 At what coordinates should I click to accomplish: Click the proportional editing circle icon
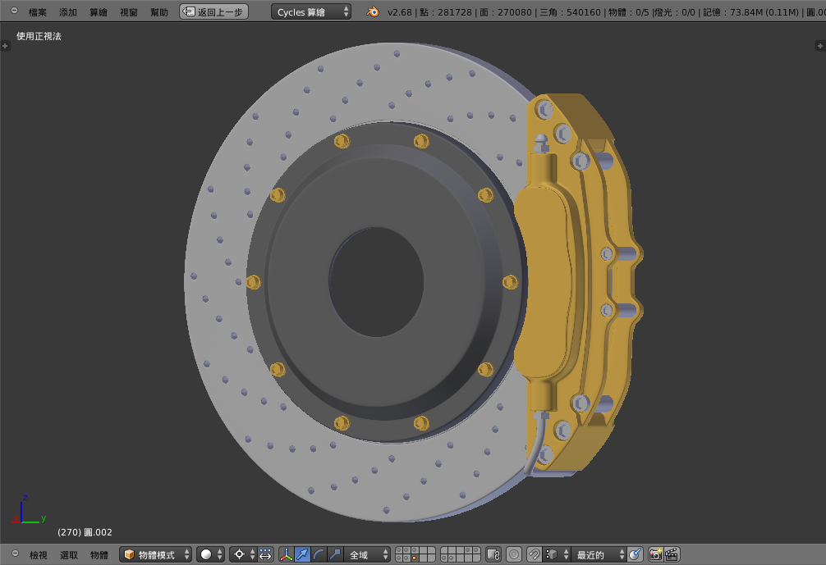514,554
